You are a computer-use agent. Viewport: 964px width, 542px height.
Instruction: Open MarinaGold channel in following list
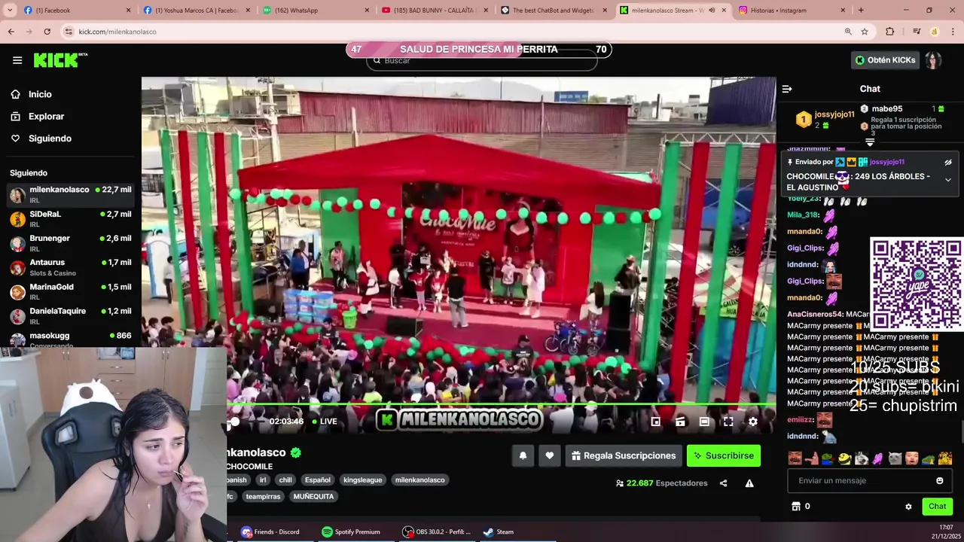tap(71, 291)
